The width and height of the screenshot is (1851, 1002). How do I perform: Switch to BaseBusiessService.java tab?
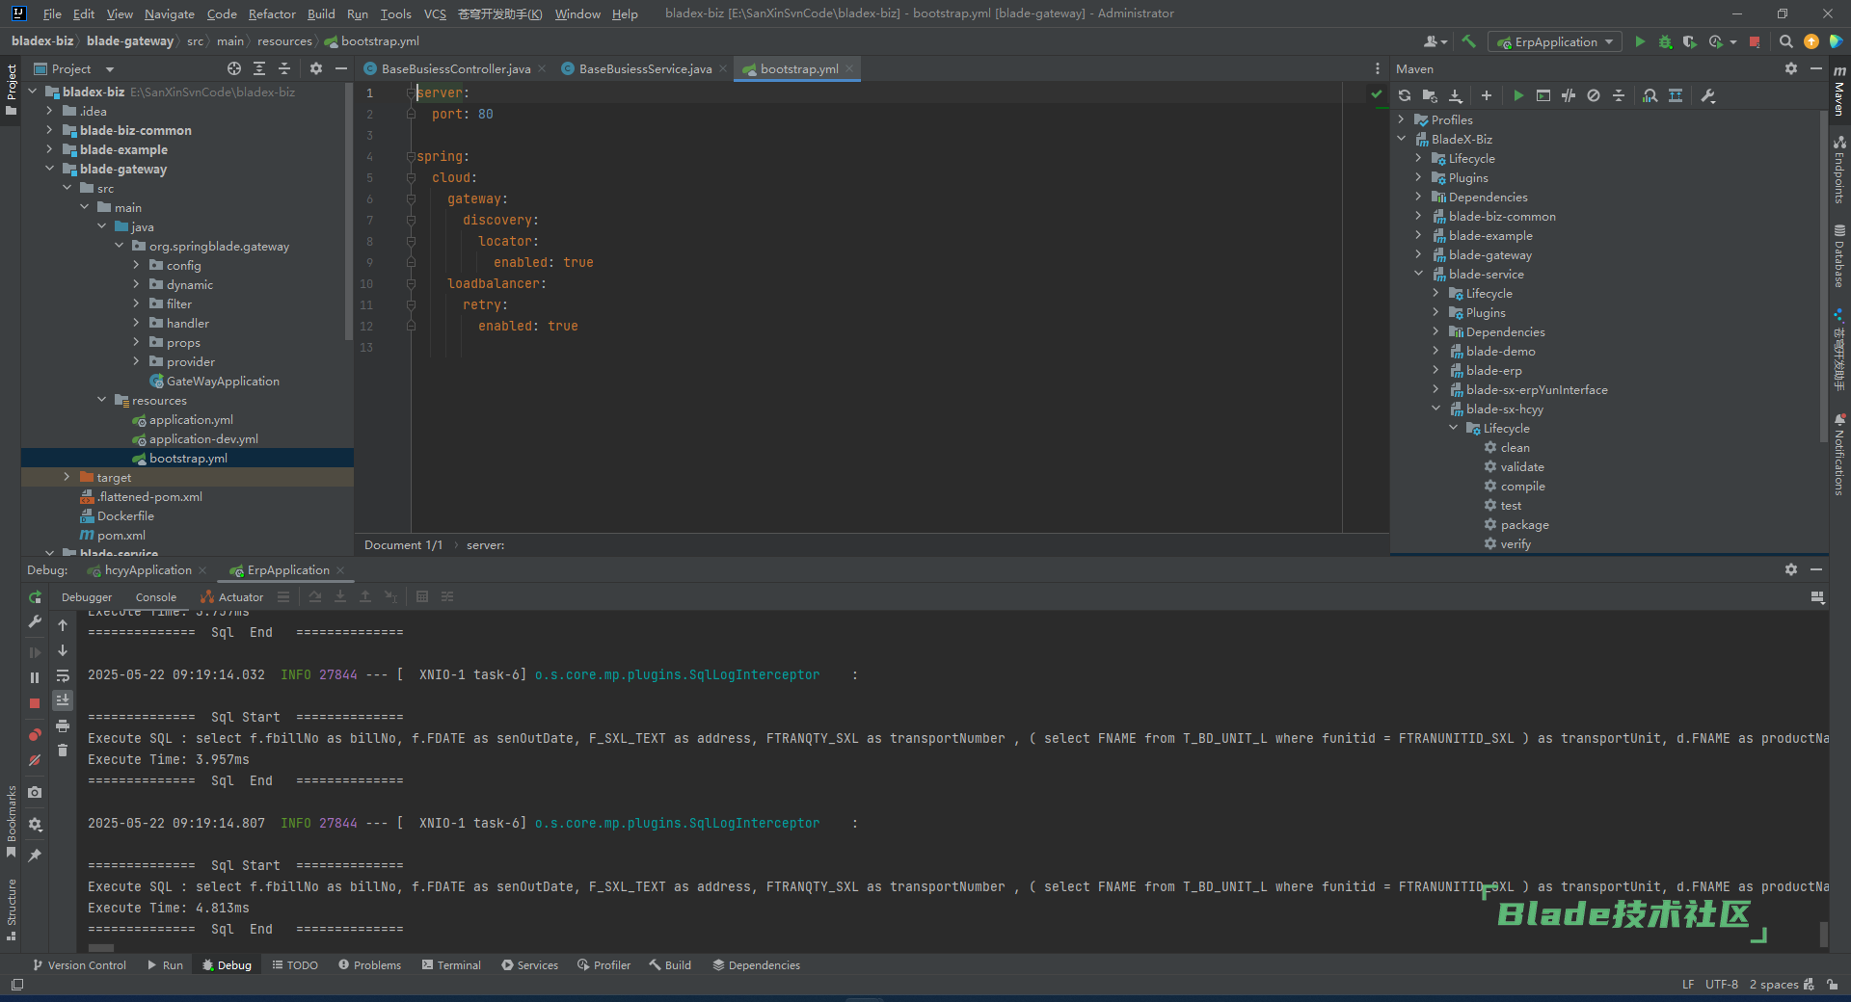pyautogui.click(x=645, y=68)
